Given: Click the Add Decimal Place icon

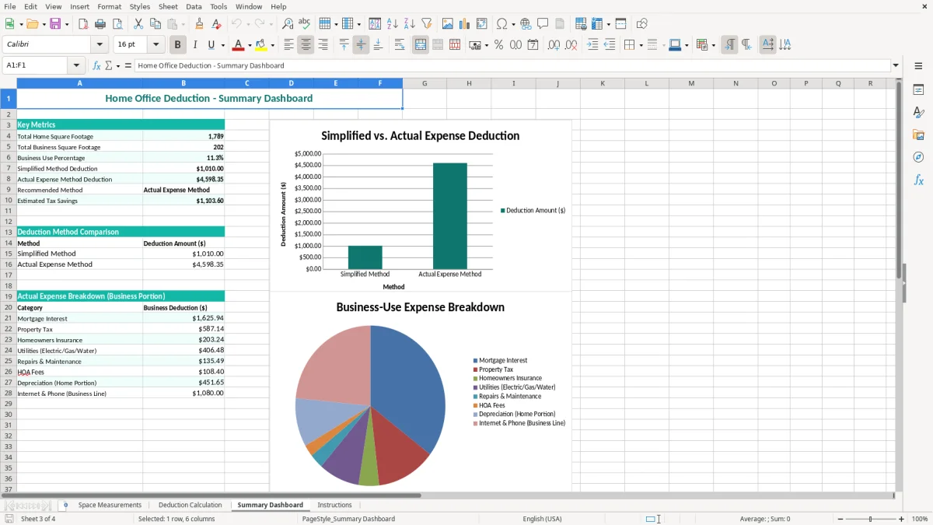Looking at the screenshot, I should [x=554, y=45].
